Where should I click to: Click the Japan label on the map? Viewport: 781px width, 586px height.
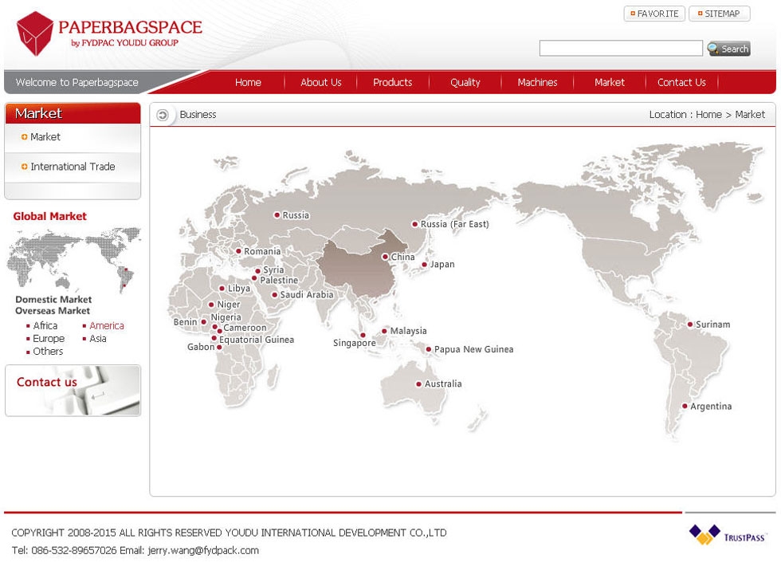pyautogui.click(x=442, y=265)
